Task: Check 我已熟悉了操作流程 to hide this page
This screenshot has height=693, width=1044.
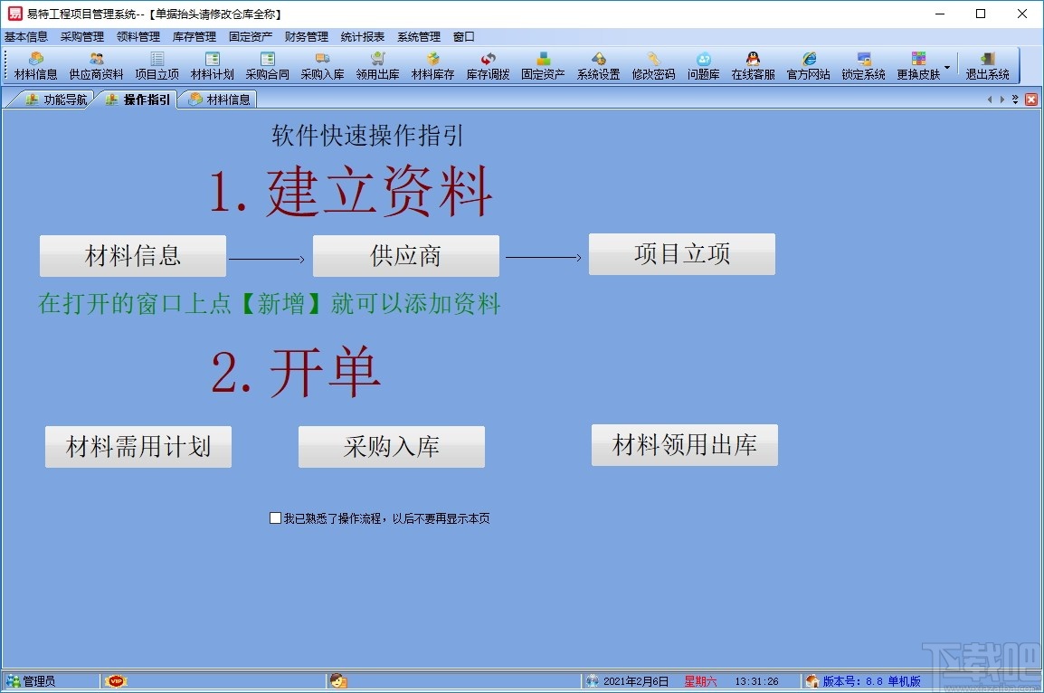Action: pyautogui.click(x=275, y=517)
